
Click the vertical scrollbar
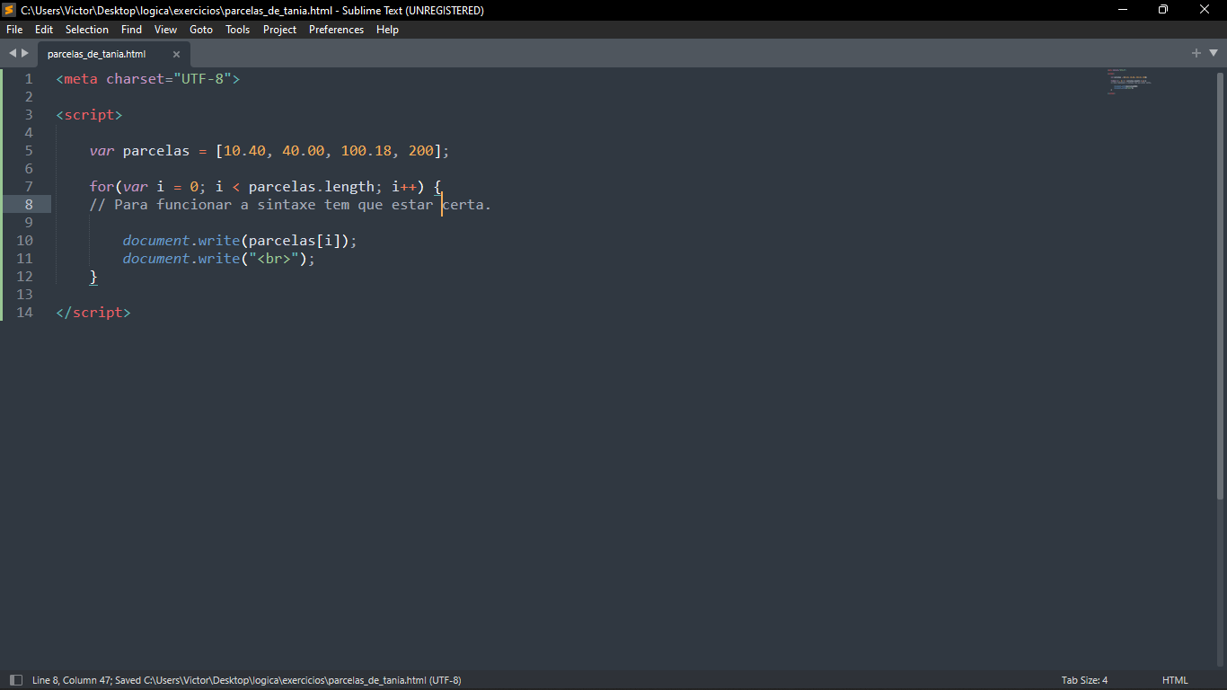click(x=1221, y=286)
